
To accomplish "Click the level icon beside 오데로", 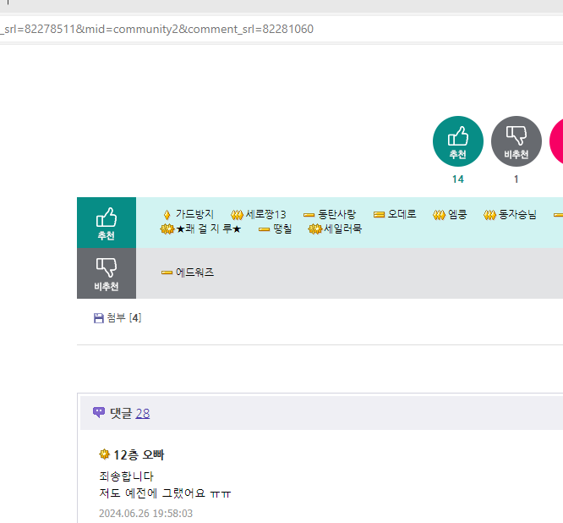I will (x=380, y=215).
